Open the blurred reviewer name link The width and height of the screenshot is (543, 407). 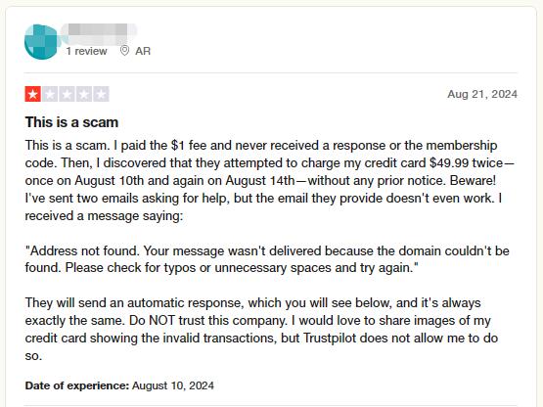pos(99,31)
